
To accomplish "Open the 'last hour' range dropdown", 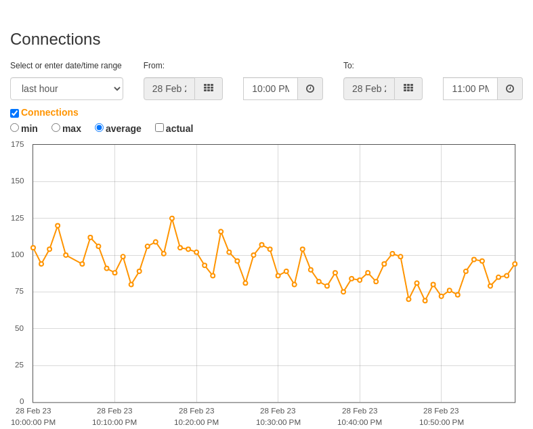I will tap(66, 89).
